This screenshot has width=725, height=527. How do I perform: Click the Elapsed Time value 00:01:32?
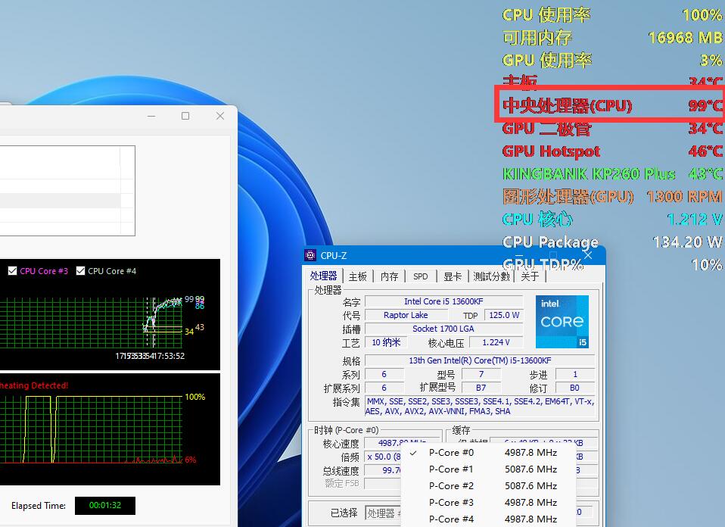105,505
